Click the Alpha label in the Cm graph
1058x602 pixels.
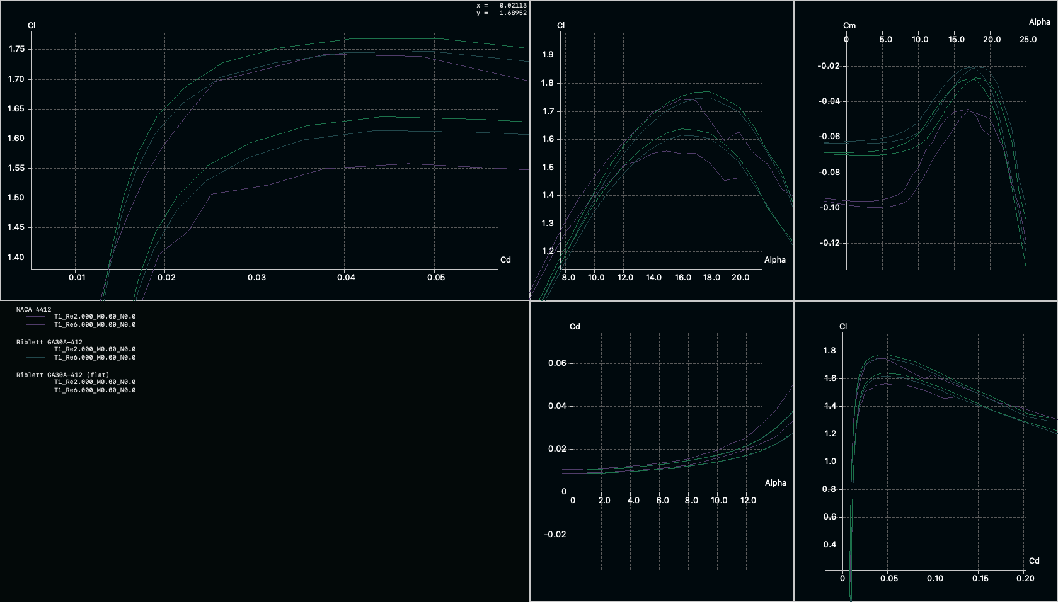click(1040, 22)
